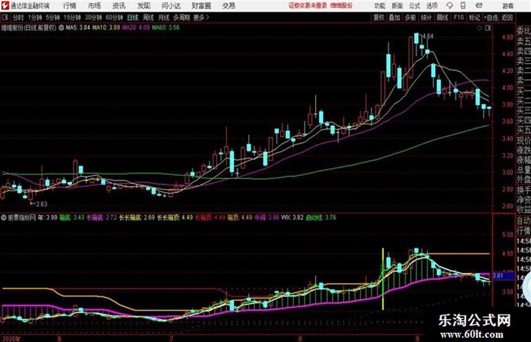
Task: Switch to 分时 period tab
Action: [x=18, y=17]
